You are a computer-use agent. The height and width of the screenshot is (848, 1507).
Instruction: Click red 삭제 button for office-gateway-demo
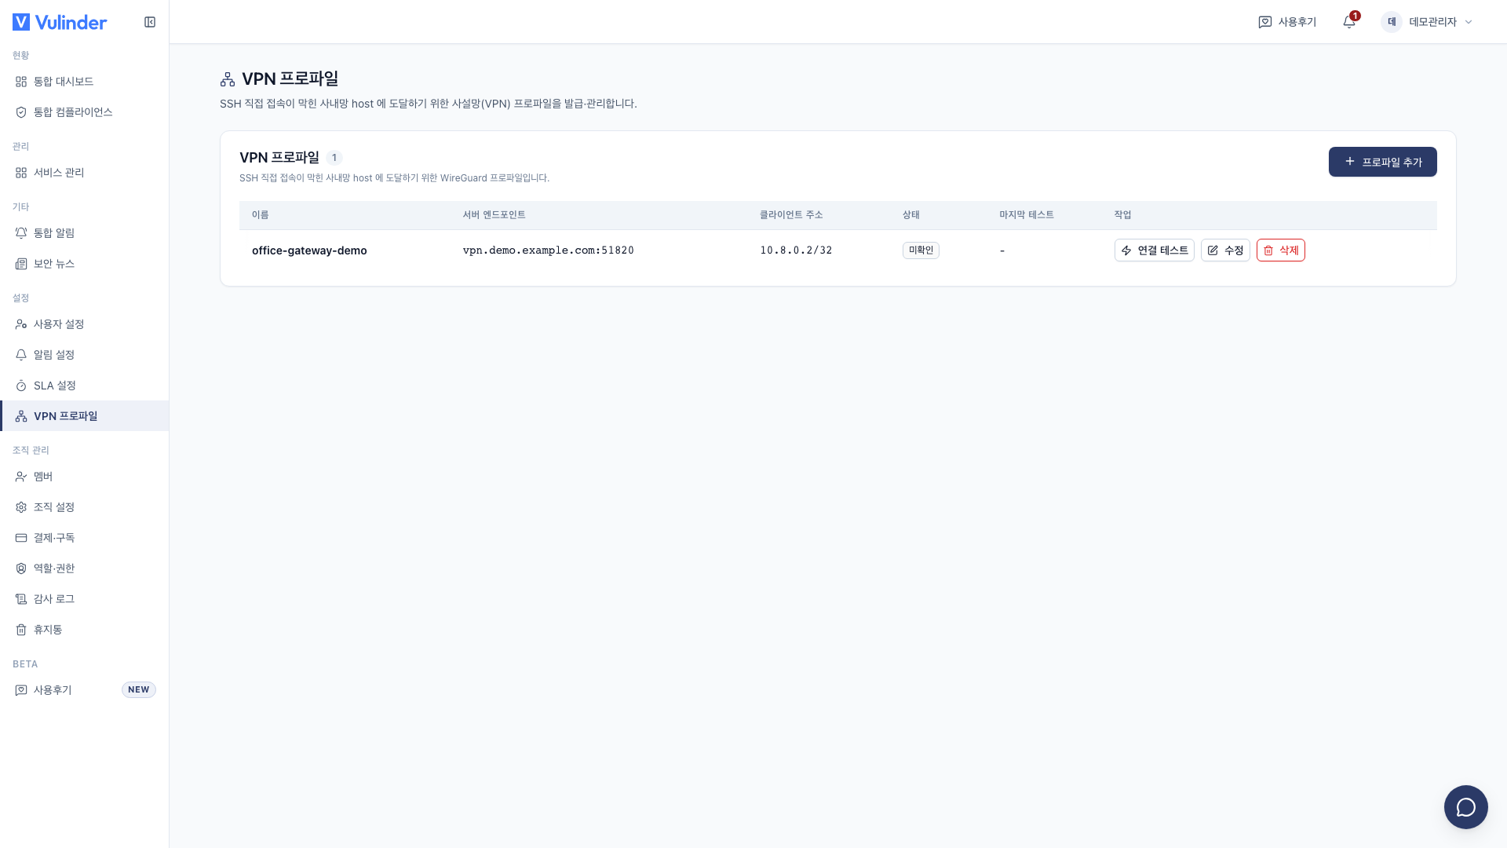1281,250
